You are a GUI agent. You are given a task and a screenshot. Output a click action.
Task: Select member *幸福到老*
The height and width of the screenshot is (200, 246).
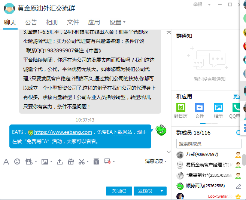click(x=209, y=175)
